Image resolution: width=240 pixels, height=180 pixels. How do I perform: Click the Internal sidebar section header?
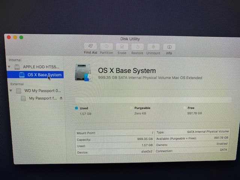[x=15, y=60]
